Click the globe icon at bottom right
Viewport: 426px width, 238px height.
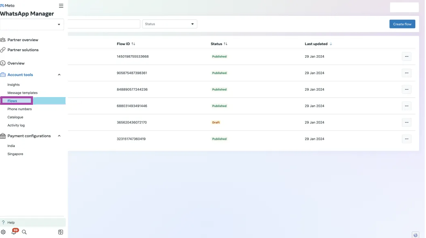click(415, 235)
